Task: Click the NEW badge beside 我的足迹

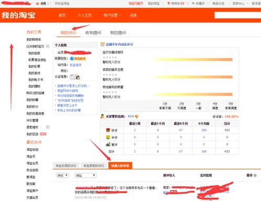Action: 43,134
